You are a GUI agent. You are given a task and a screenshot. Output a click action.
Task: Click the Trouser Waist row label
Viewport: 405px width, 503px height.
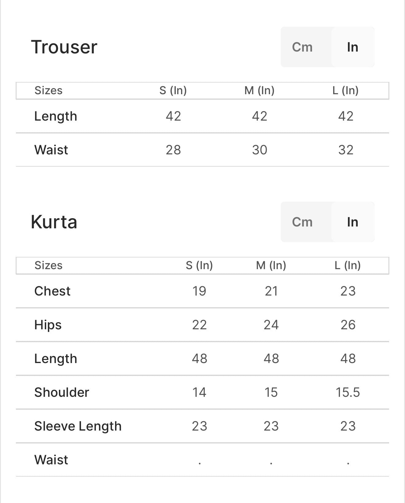pos(51,150)
